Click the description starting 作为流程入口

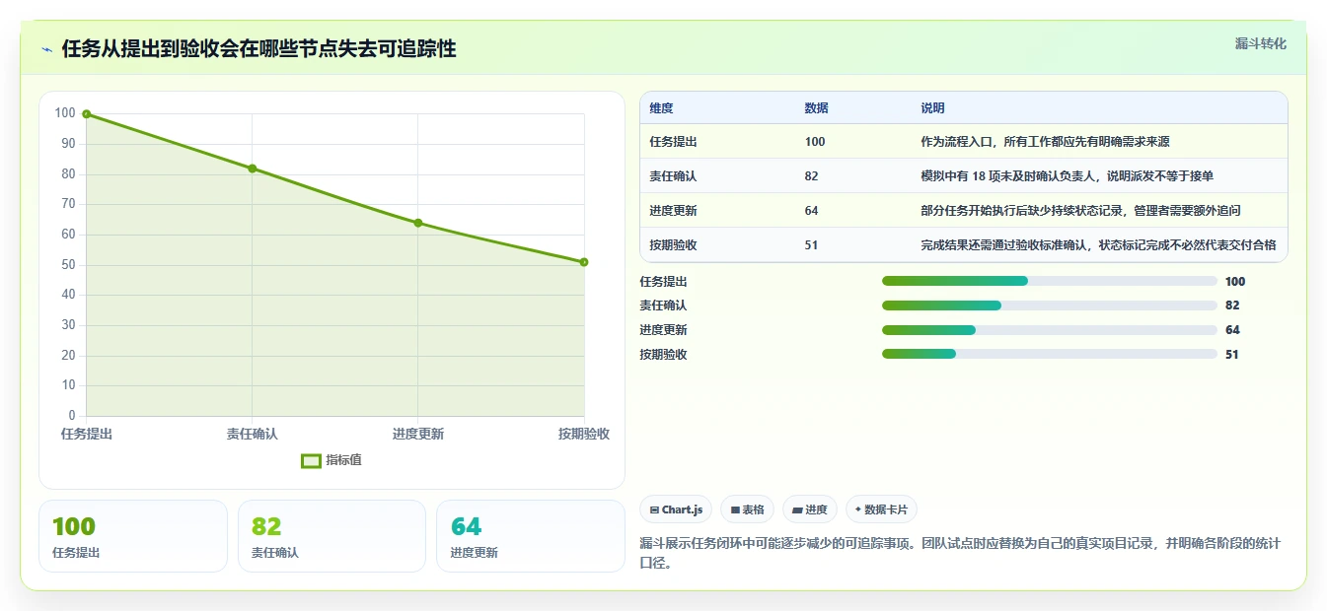(x=1045, y=142)
